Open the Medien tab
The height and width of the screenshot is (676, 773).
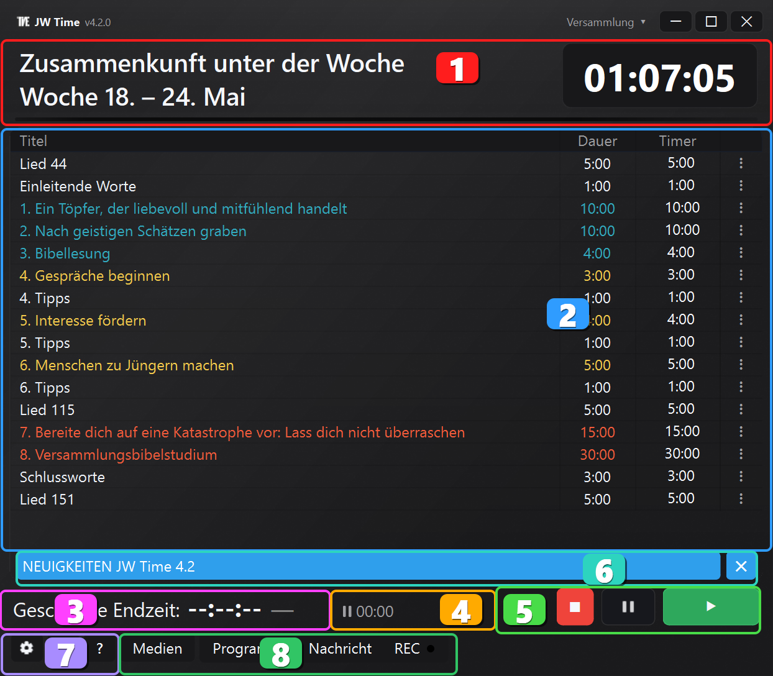158,649
